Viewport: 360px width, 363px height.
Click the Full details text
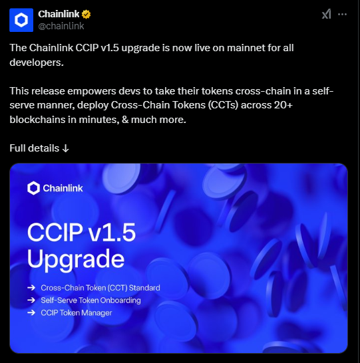35,148
